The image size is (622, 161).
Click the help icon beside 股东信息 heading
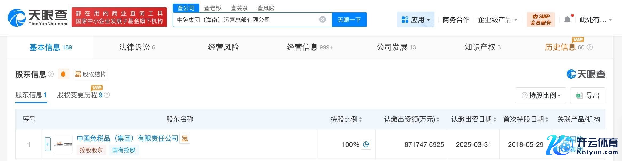(51, 74)
